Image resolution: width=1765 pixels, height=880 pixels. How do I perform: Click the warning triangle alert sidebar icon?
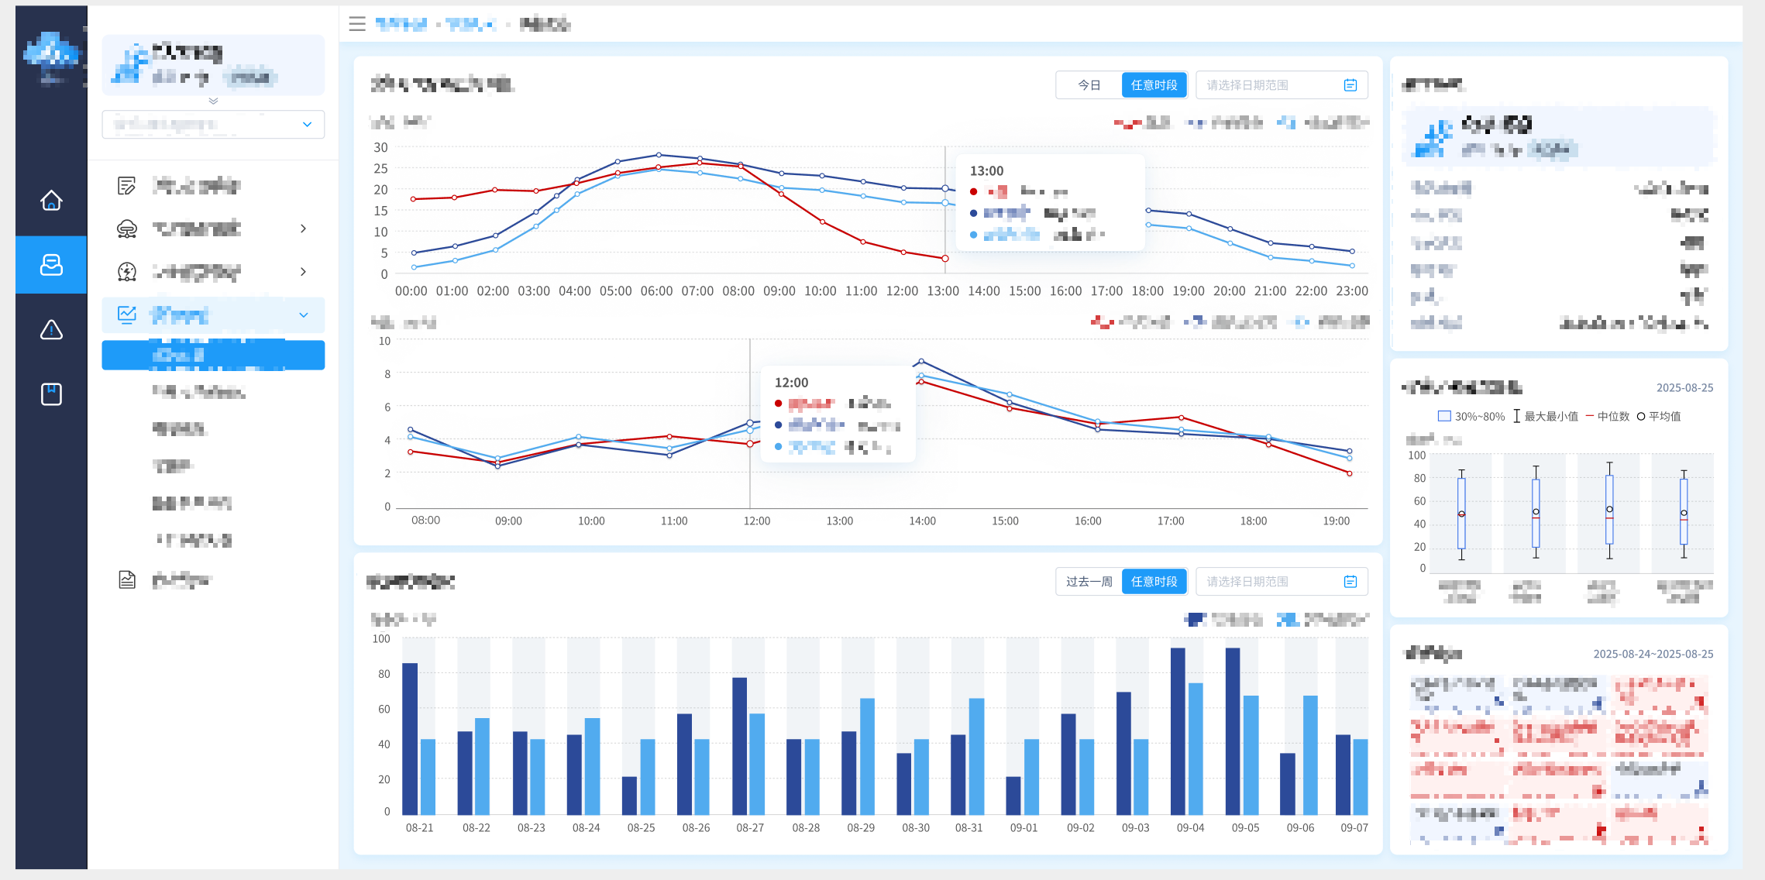click(51, 330)
